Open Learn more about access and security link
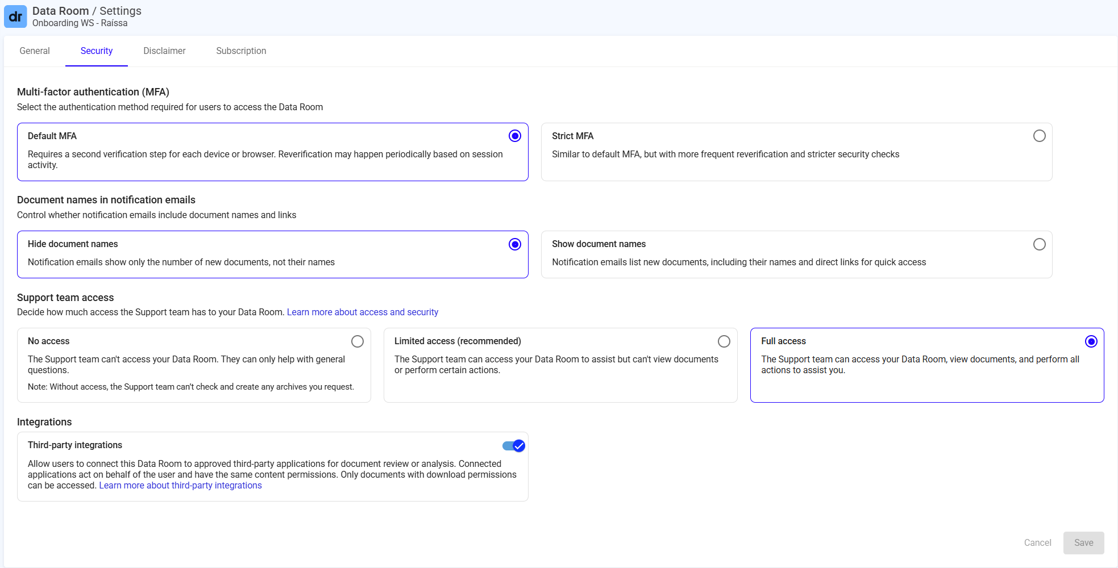1118x568 pixels. pyautogui.click(x=362, y=312)
